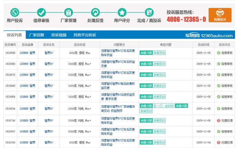Click the 完成/再投诉 icon

[149, 12]
